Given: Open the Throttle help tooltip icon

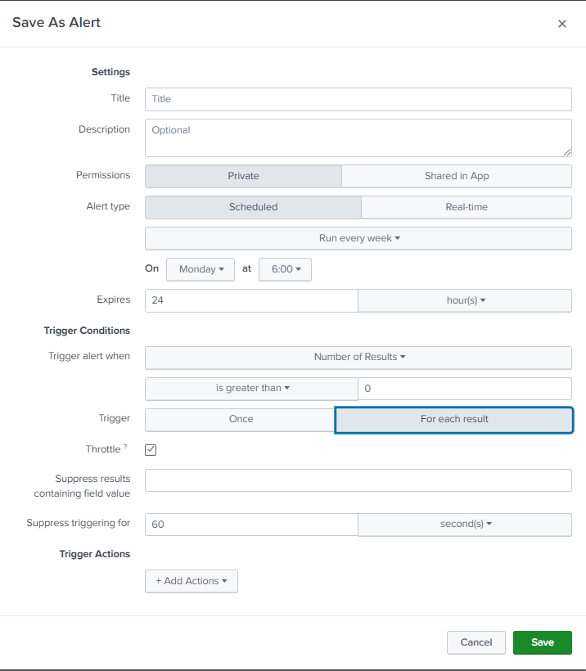Looking at the screenshot, I should tap(125, 446).
